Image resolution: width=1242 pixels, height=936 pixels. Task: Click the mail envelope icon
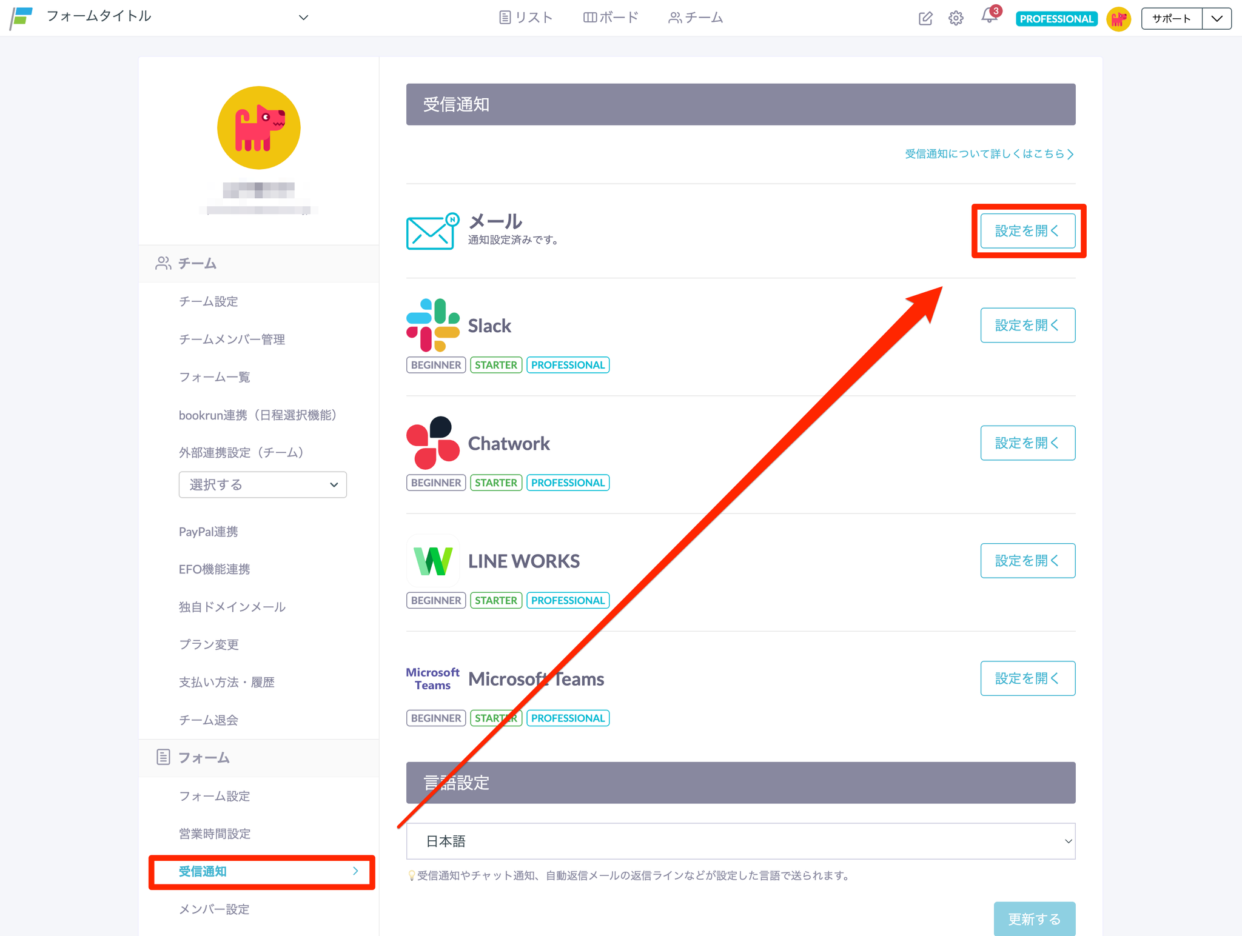tap(432, 232)
